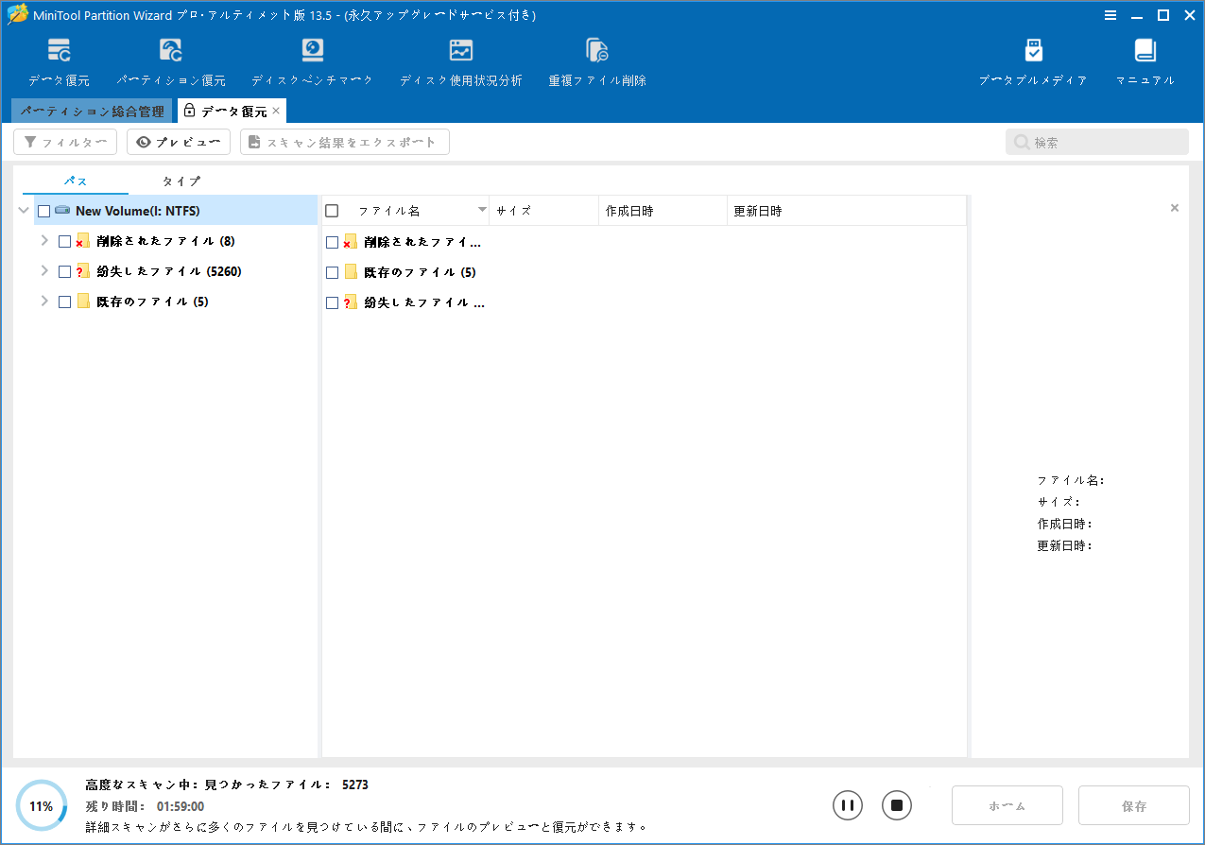Pause the running scan
This screenshot has height=845, width=1205.
[x=847, y=804]
